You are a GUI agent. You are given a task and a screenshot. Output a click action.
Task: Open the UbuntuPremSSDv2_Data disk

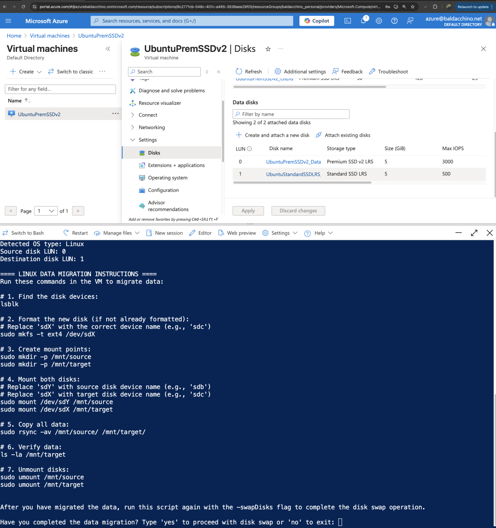point(293,162)
